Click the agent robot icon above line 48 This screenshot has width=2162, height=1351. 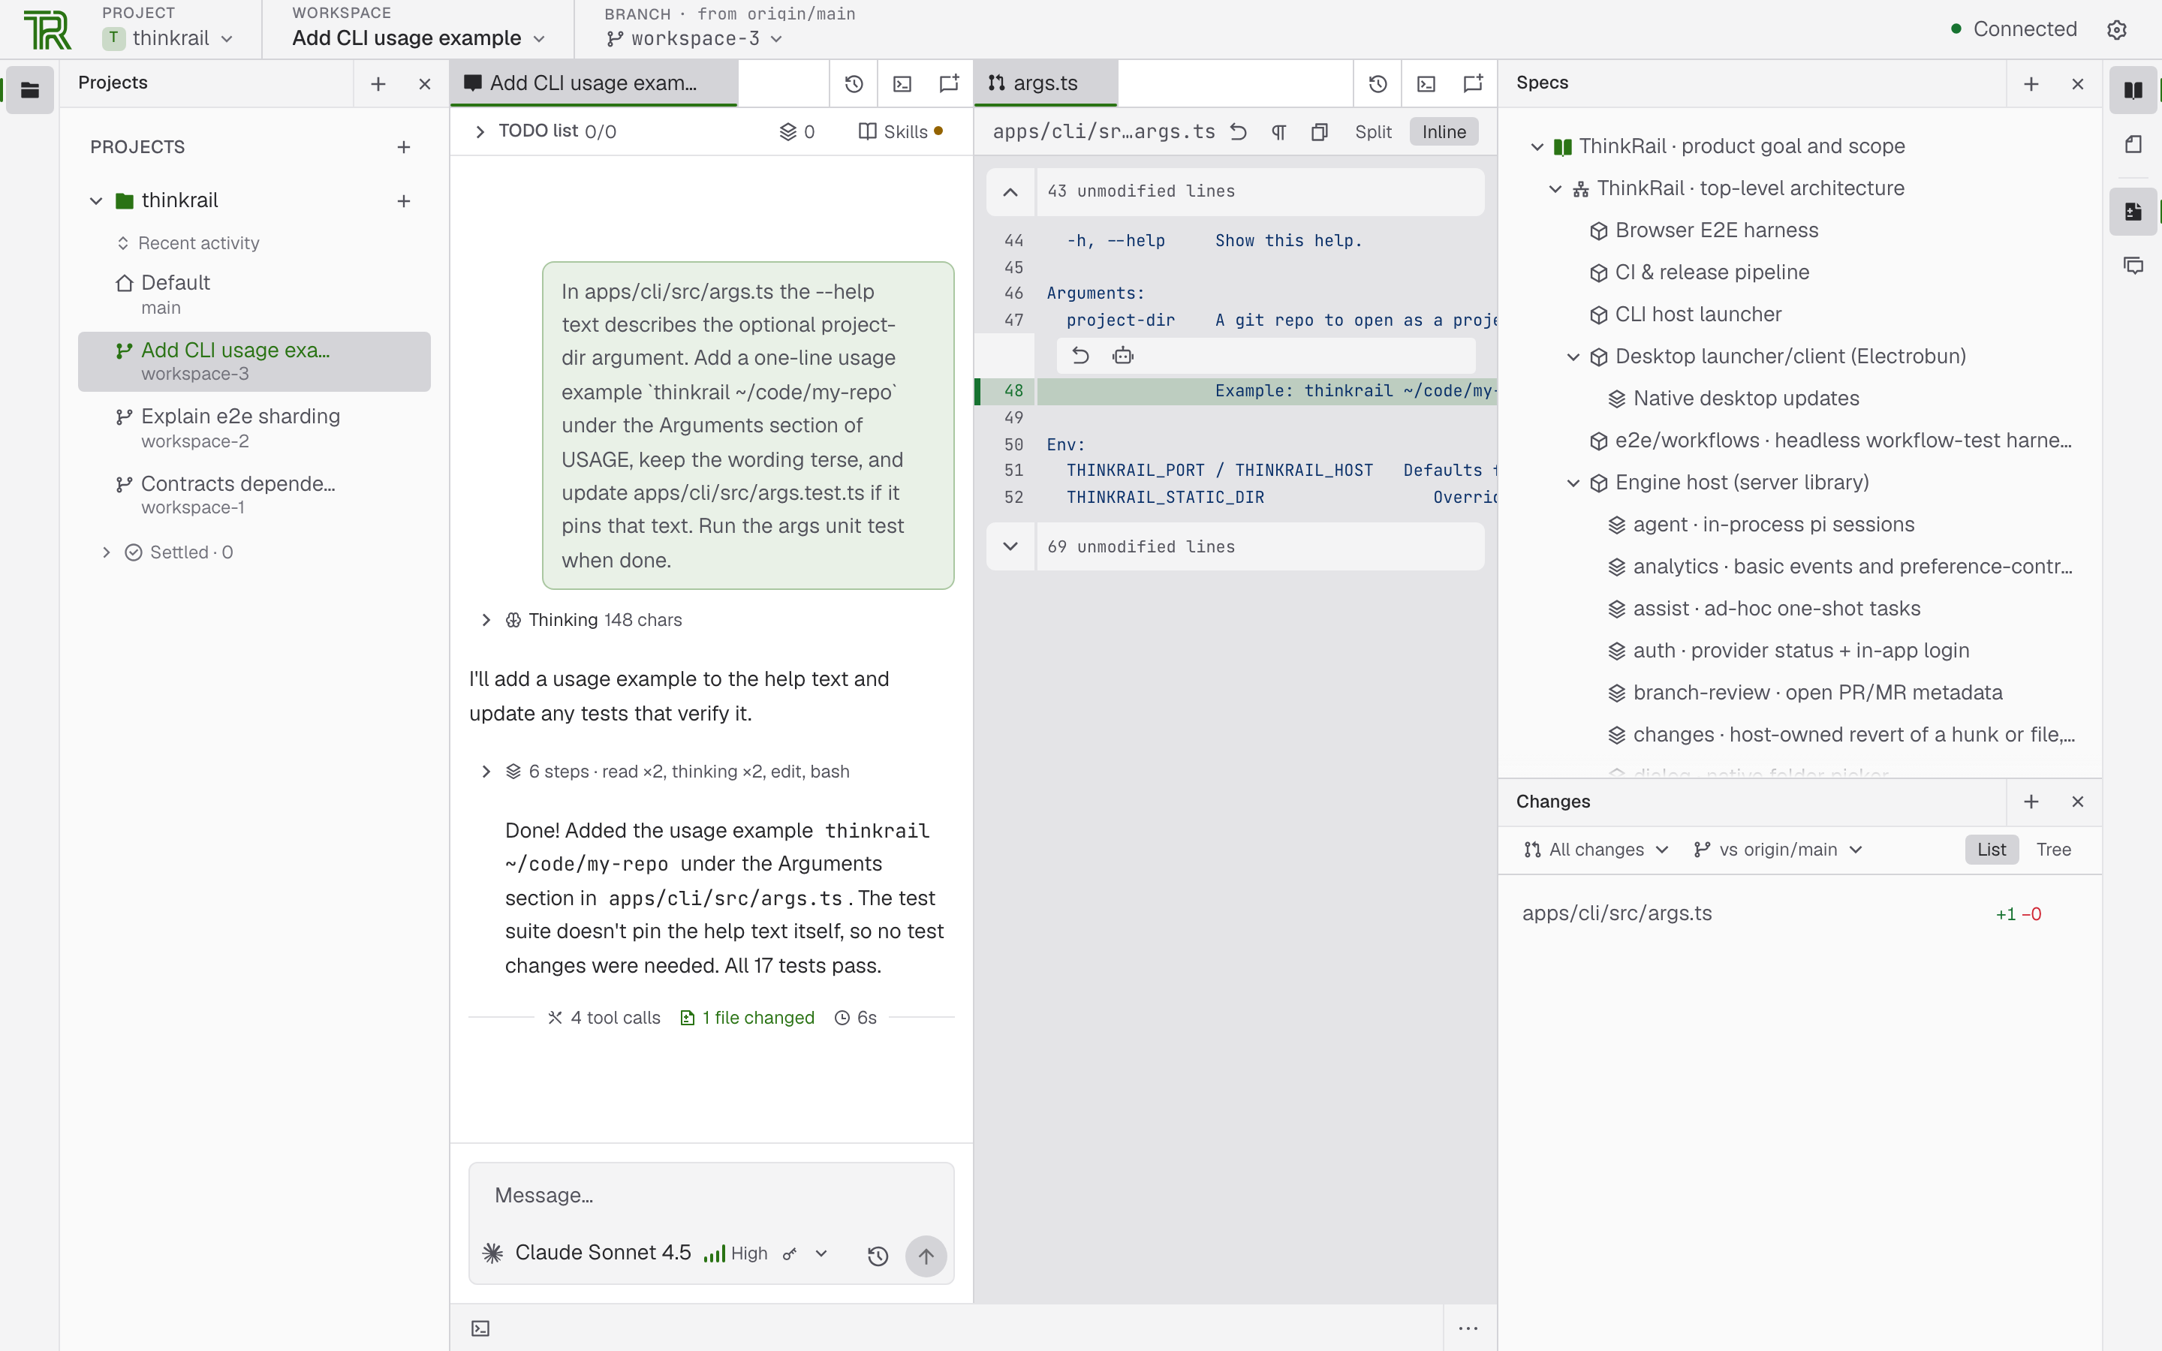(x=1123, y=356)
